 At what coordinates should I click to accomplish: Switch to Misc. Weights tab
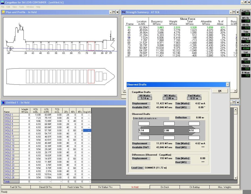(225, 187)
